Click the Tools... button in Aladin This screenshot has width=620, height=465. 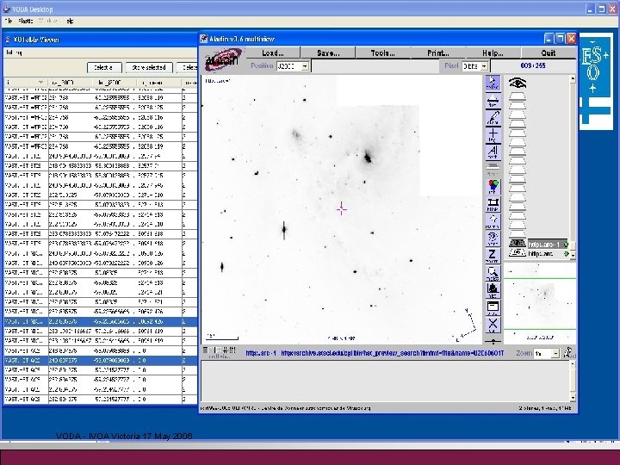[382, 53]
